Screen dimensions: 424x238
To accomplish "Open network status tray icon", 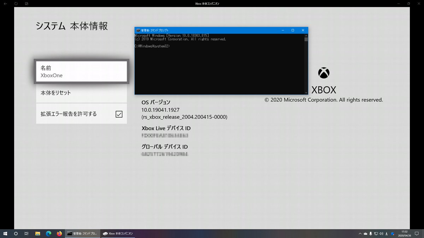I will click(x=376, y=233).
